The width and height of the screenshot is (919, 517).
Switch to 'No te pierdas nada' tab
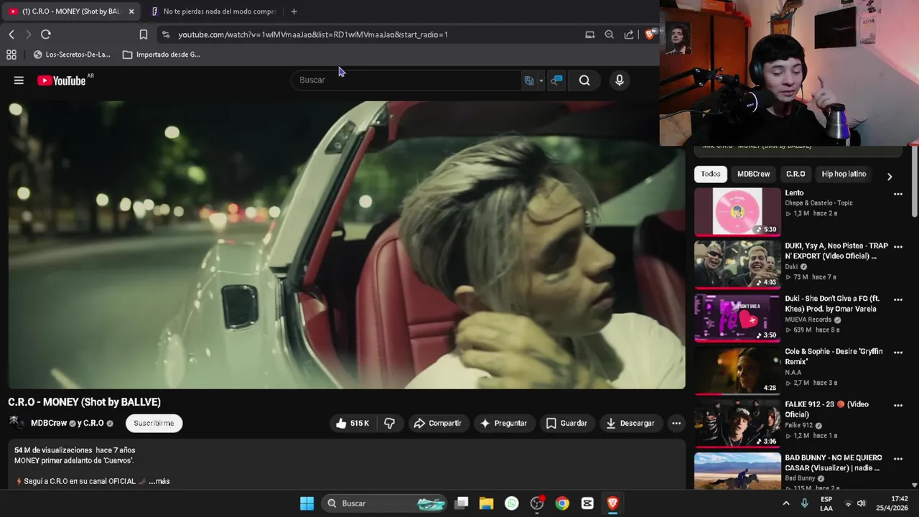213,11
